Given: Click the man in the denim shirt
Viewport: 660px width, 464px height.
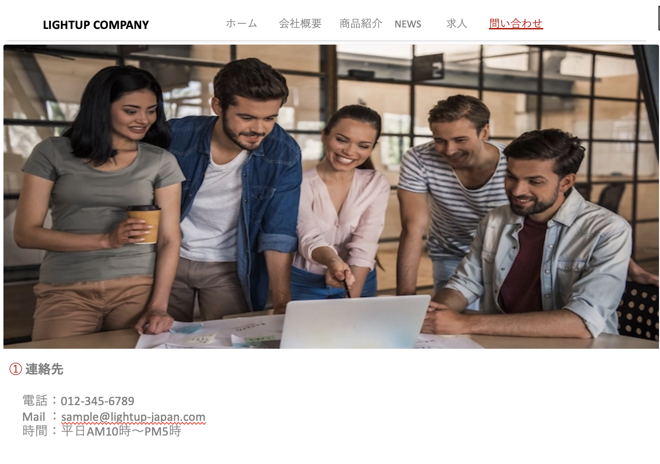Looking at the screenshot, I should [x=240, y=191].
